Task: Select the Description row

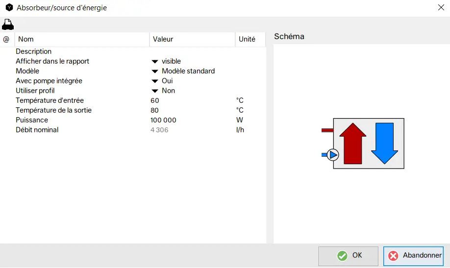Action: point(33,51)
